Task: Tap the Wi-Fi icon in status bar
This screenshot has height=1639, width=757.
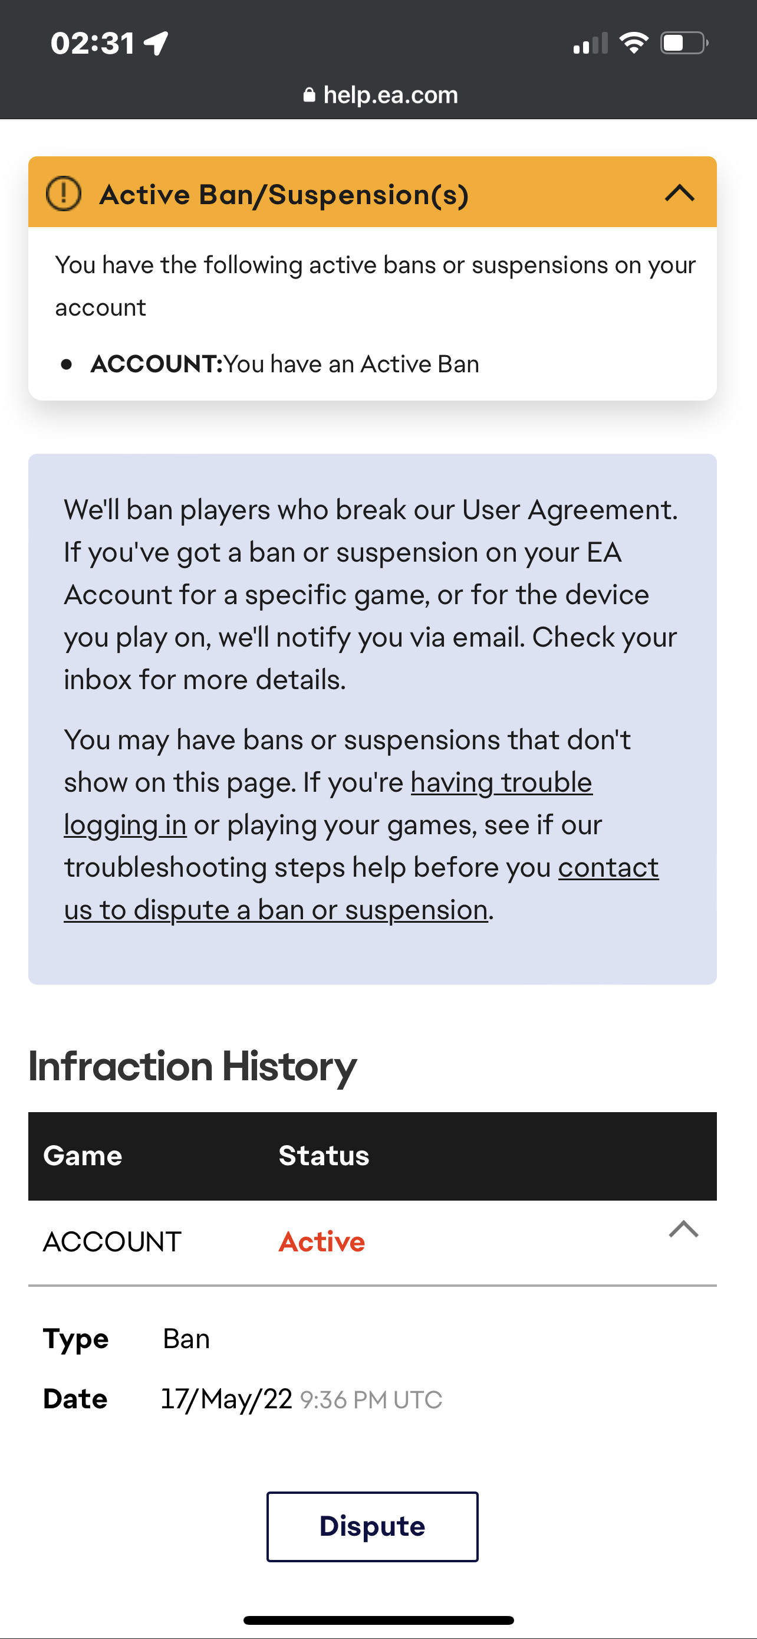Action: point(633,43)
